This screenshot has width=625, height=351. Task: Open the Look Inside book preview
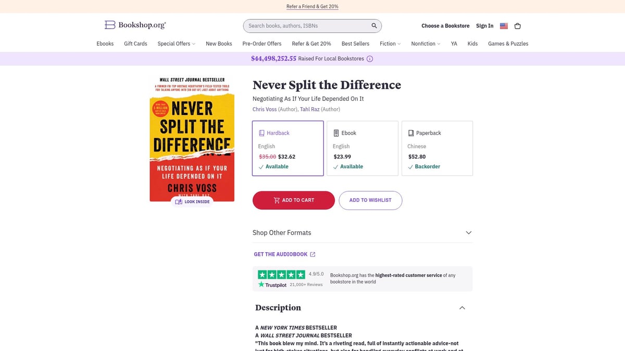coord(192,201)
